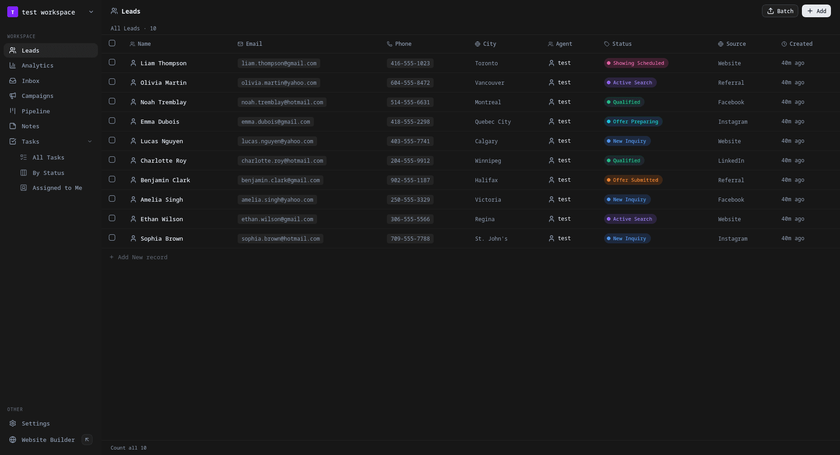Click Ethan Wilson's Active Search status
840x455 pixels.
630,219
